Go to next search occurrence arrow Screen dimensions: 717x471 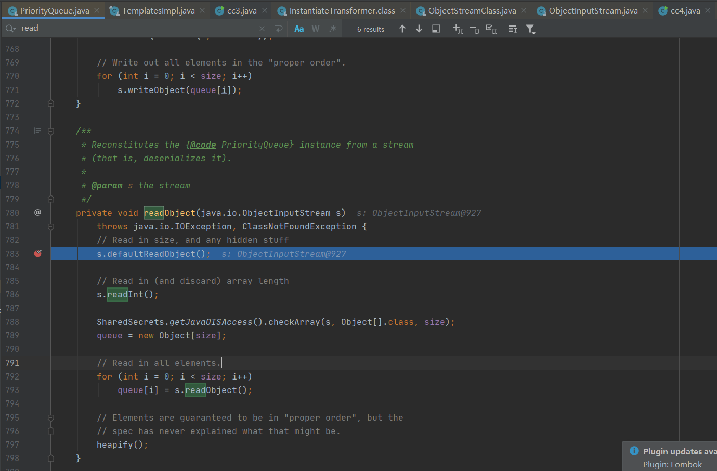[419, 29]
